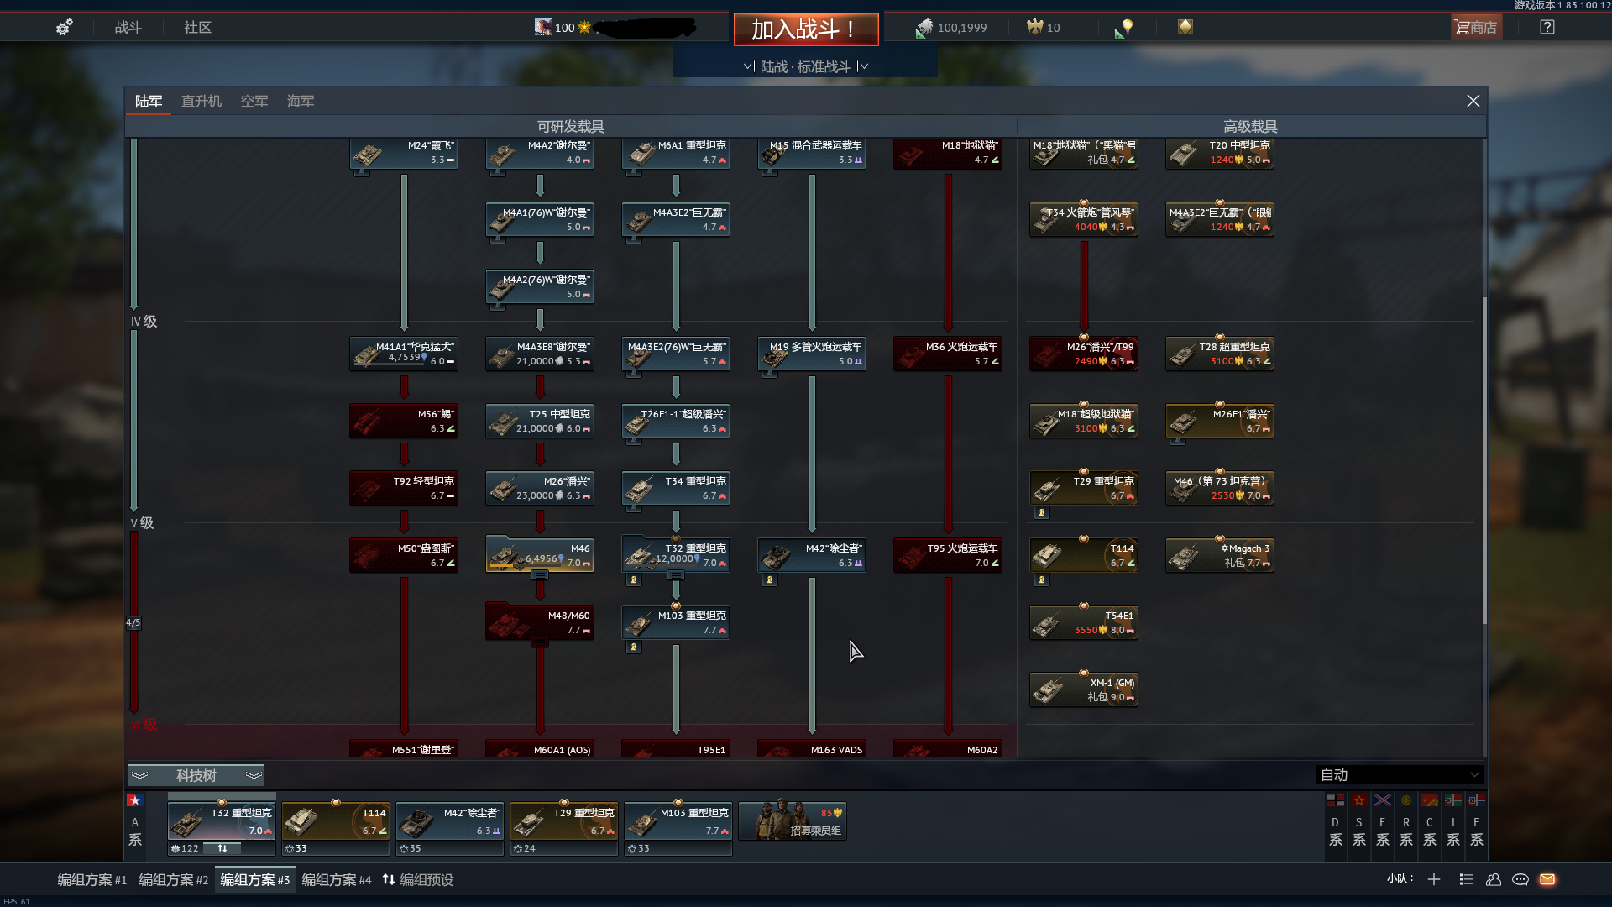Open the contacts friends icon
Image resolution: width=1612 pixels, height=907 pixels.
coord(1493,879)
